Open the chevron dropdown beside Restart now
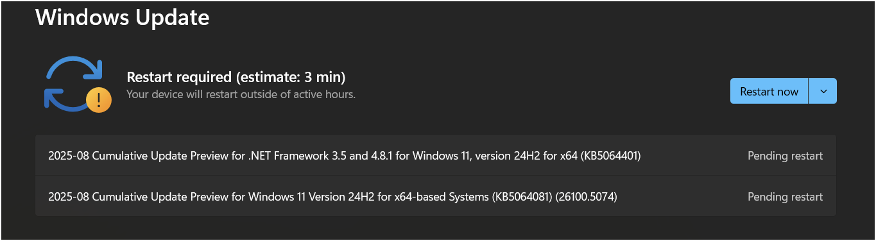The width and height of the screenshot is (876, 241). click(x=823, y=91)
